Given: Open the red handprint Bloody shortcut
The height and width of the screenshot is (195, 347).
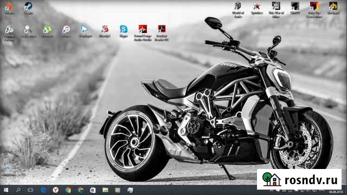Looking at the screenshot, I should coord(105,31).
